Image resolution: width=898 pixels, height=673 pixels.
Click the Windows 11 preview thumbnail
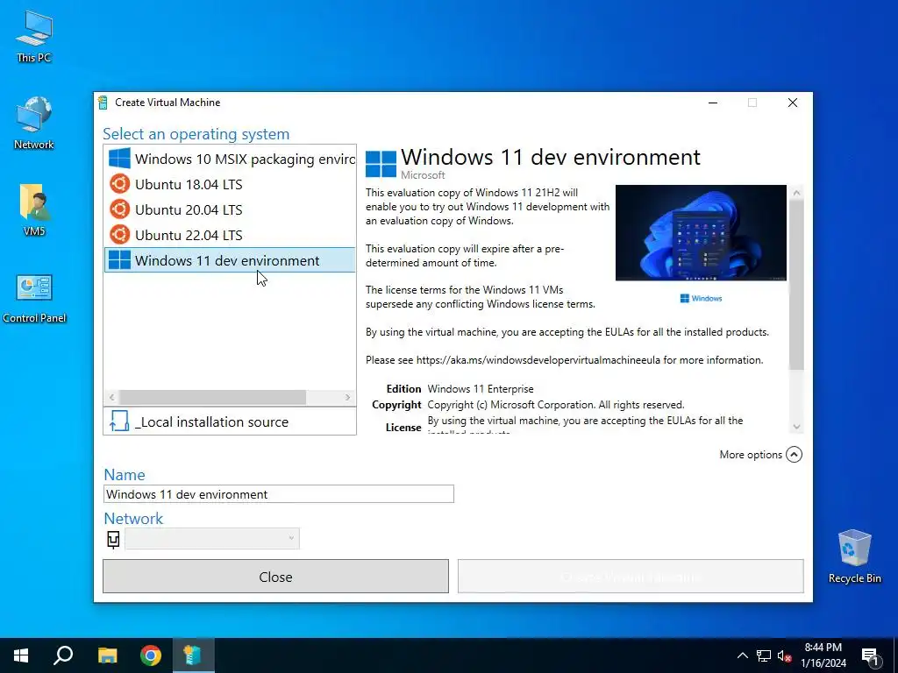tap(701, 233)
